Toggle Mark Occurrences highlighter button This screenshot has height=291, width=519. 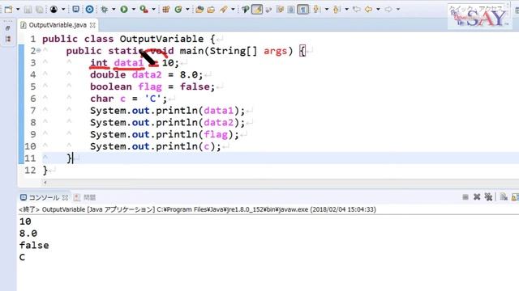point(257,9)
